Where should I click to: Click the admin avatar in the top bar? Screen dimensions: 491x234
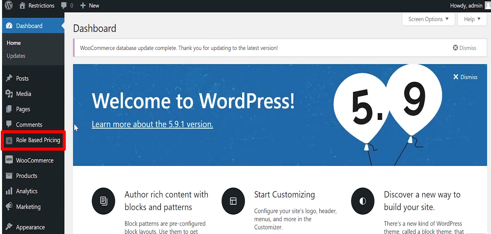(488, 6)
